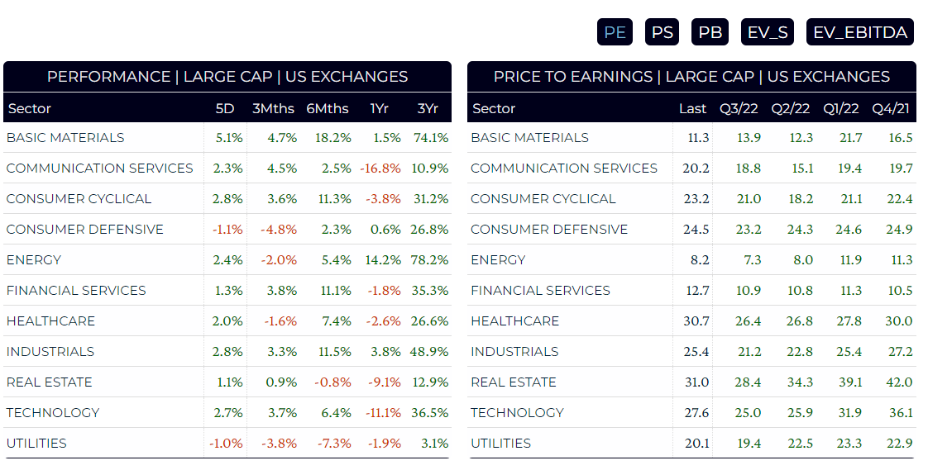
Task: Click Communication Services 1Yr value -16.8%
Action: 380,169
